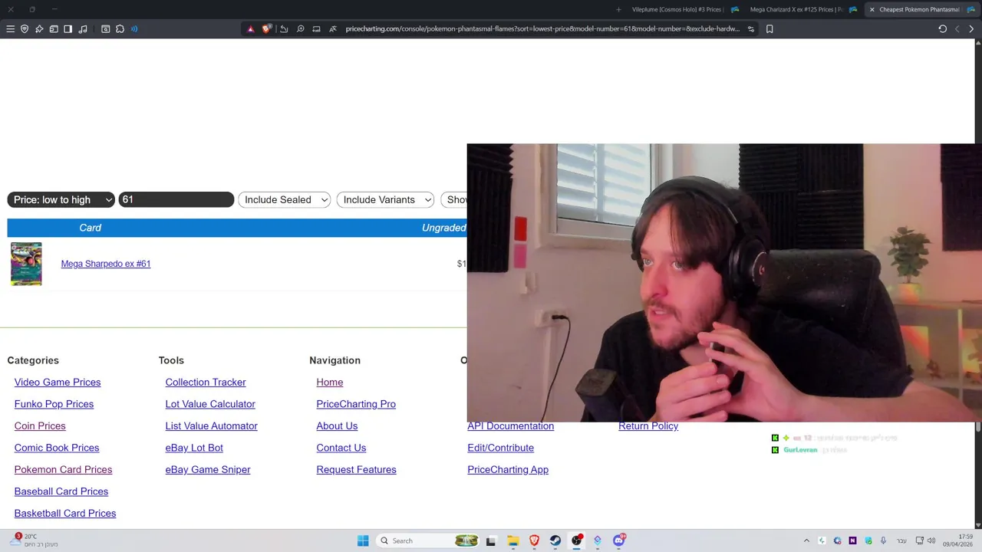Open the Include Sealed dropdown
Image resolution: width=982 pixels, height=552 pixels.
coord(284,199)
